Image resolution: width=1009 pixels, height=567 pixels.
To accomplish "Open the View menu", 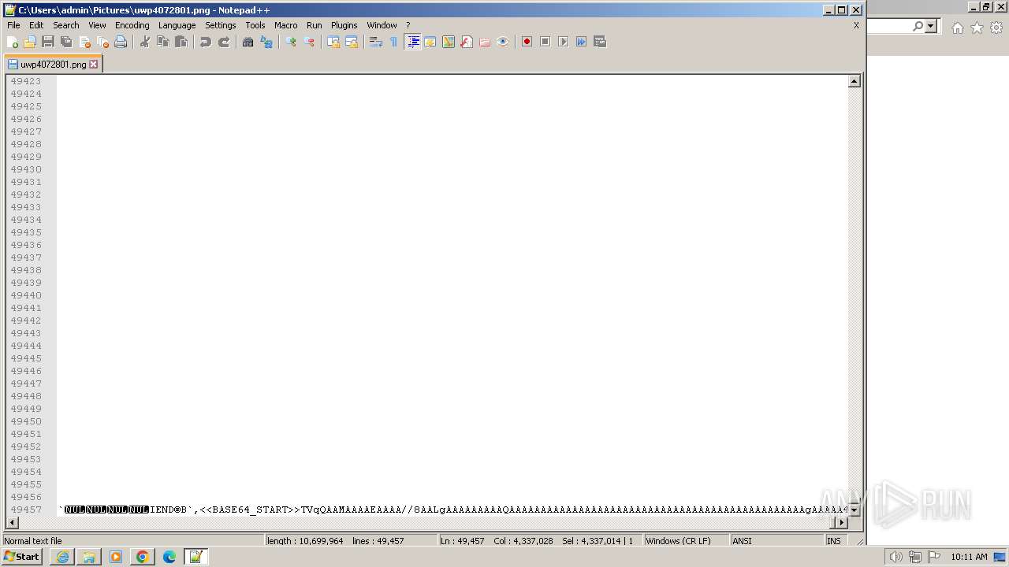I will click(97, 25).
